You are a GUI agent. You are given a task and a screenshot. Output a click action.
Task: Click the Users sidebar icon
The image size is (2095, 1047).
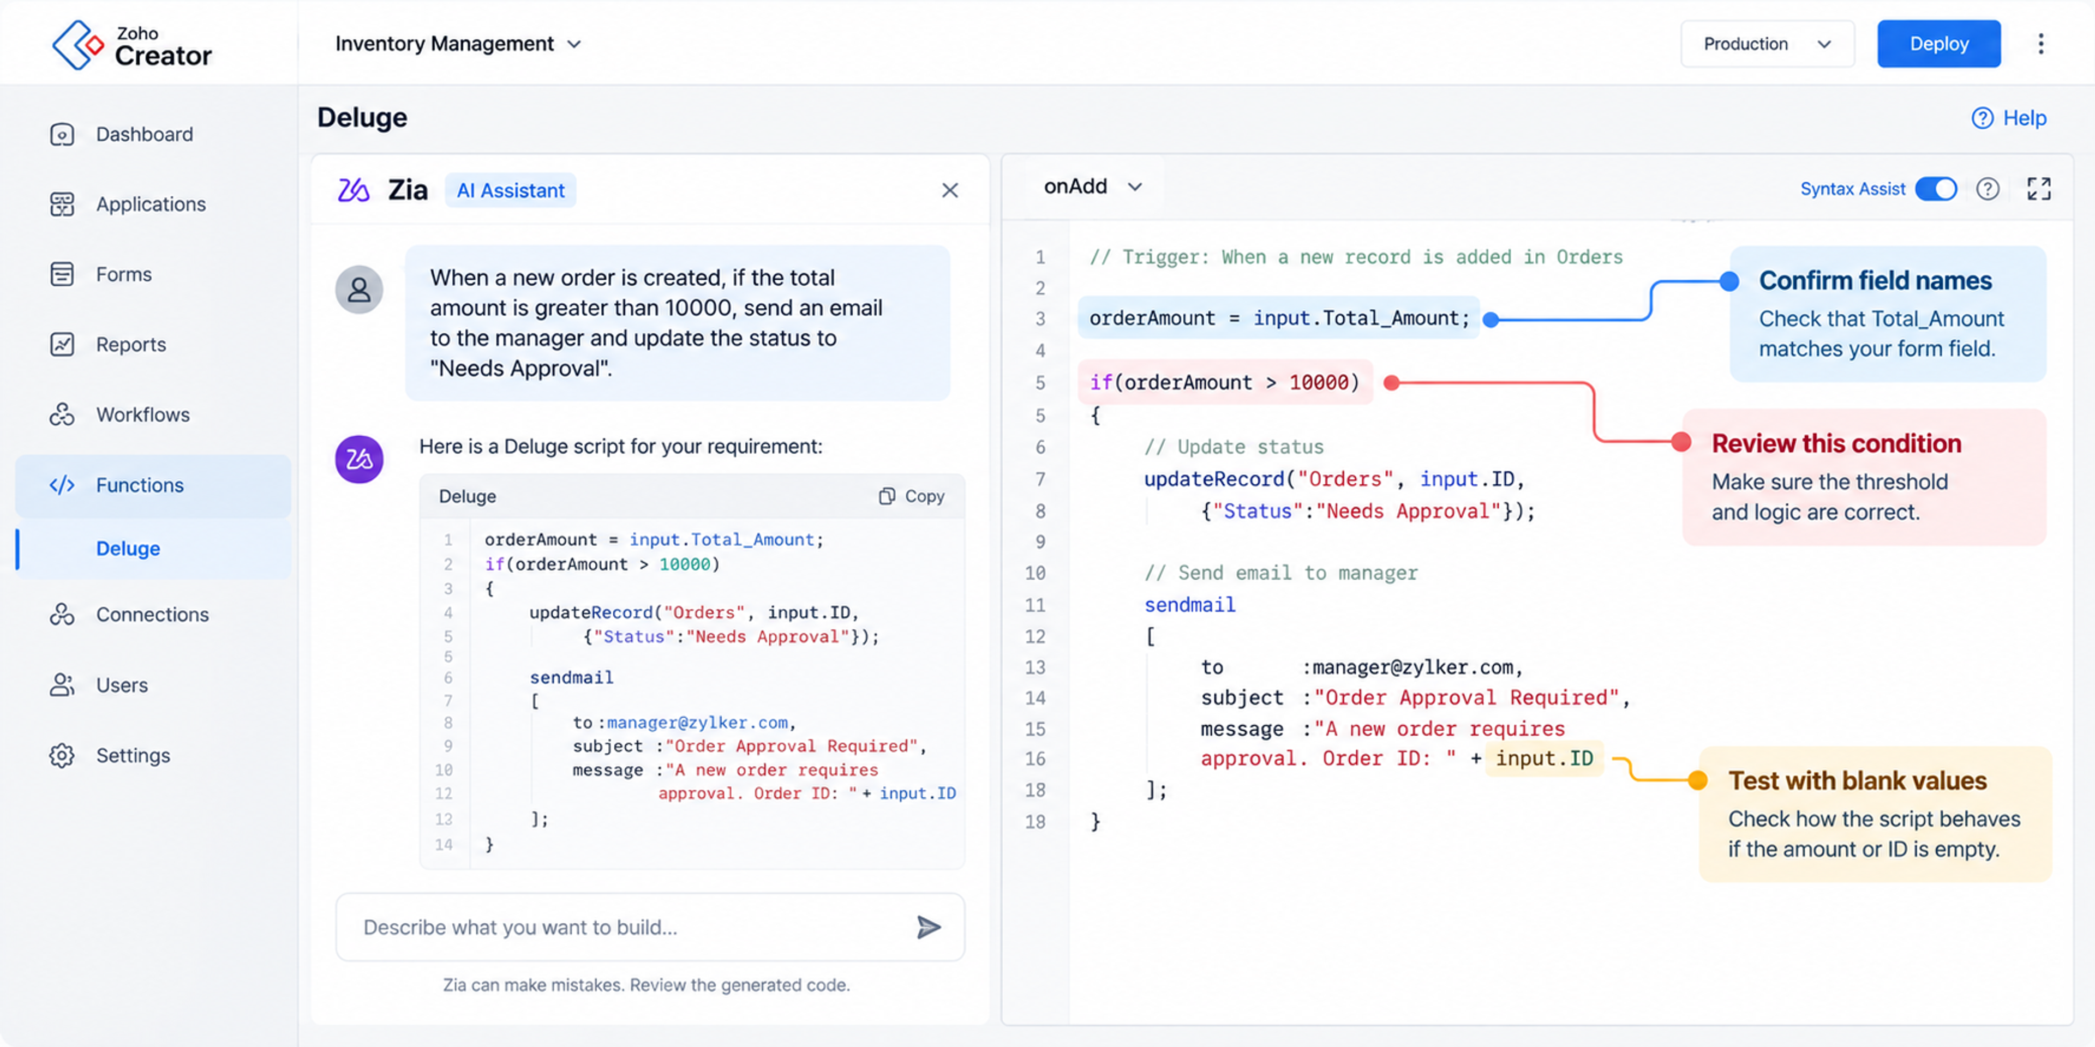click(62, 685)
